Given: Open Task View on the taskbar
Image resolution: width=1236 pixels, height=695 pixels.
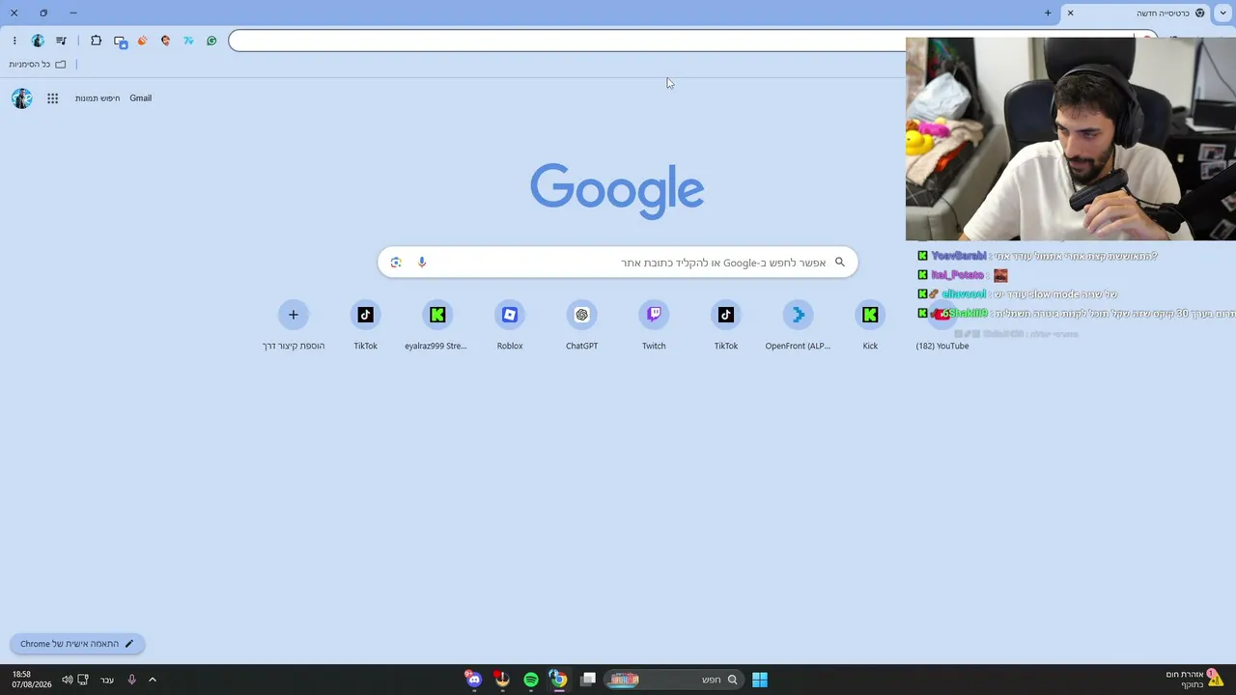Looking at the screenshot, I should coord(587,680).
